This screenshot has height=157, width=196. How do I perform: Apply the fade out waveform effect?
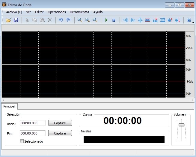pos(133,20)
